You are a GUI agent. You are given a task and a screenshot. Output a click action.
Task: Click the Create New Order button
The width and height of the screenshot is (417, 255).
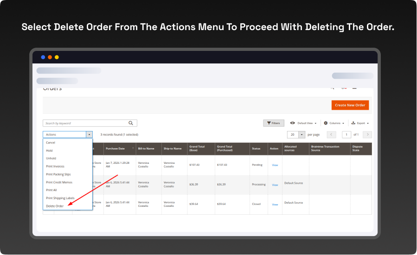coord(350,105)
